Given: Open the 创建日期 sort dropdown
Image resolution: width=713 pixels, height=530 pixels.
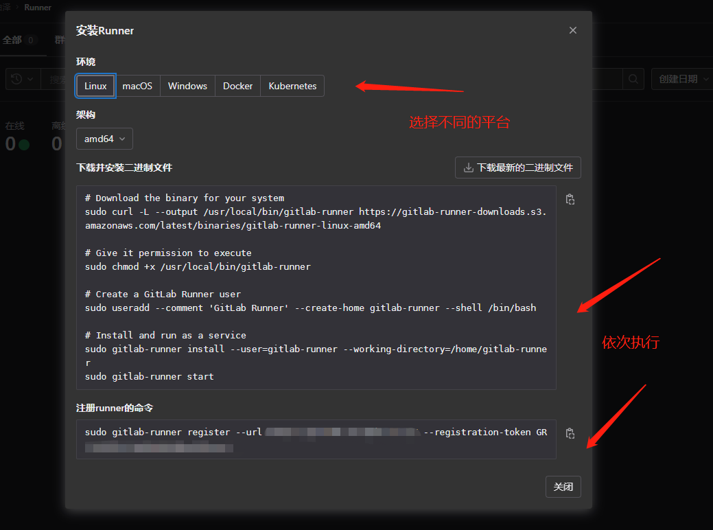Looking at the screenshot, I should [682, 79].
